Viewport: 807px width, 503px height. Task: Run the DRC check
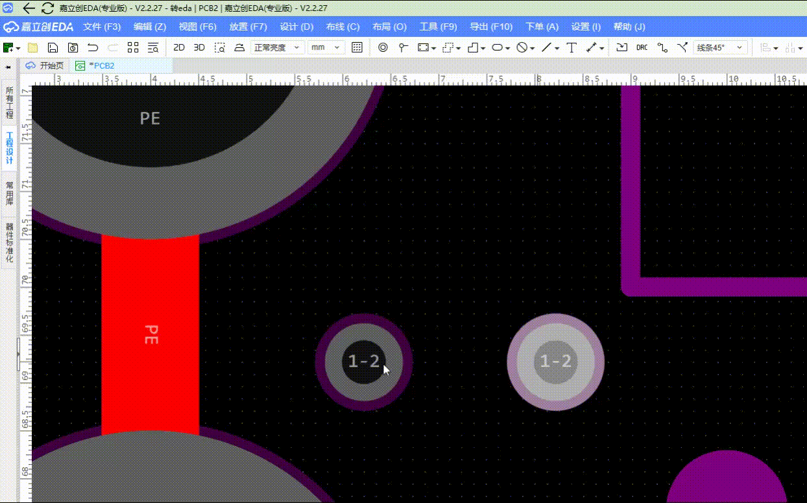click(x=642, y=47)
